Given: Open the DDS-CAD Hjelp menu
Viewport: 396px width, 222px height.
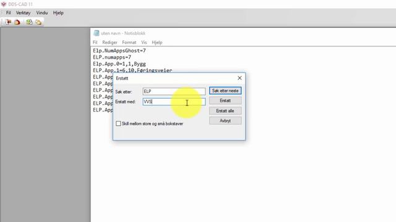Looking at the screenshot, I should point(58,13).
